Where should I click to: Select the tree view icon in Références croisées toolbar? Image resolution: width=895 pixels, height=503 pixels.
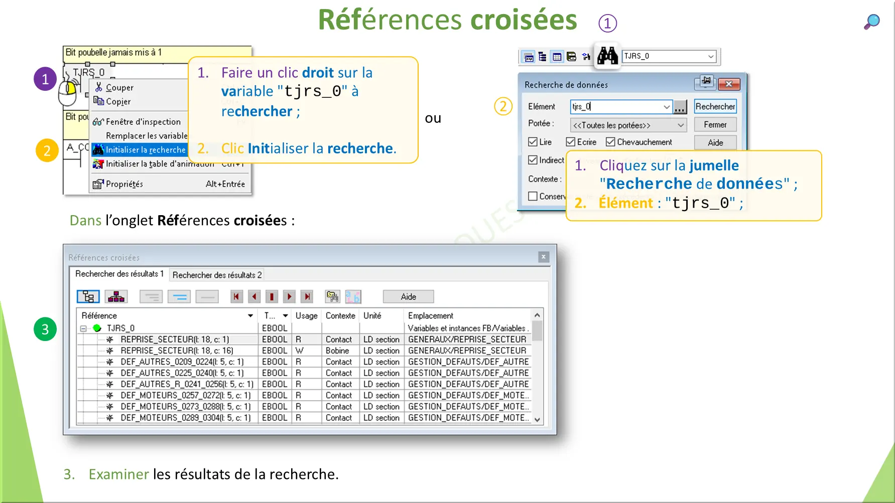click(89, 296)
